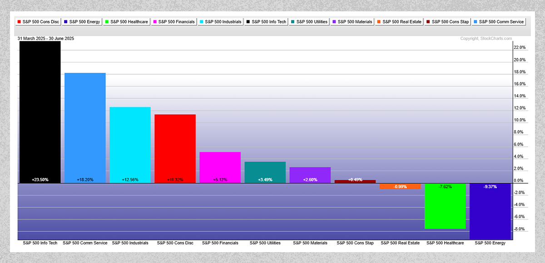The image size is (545, 263).
Task: Click the '+18.20%' value label
Action: pyautogui.click(x=85, y=180)
